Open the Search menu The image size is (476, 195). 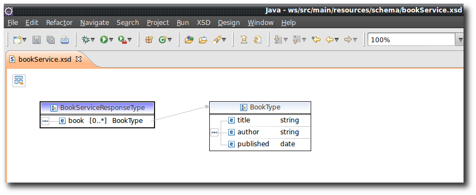pos(128,22)
